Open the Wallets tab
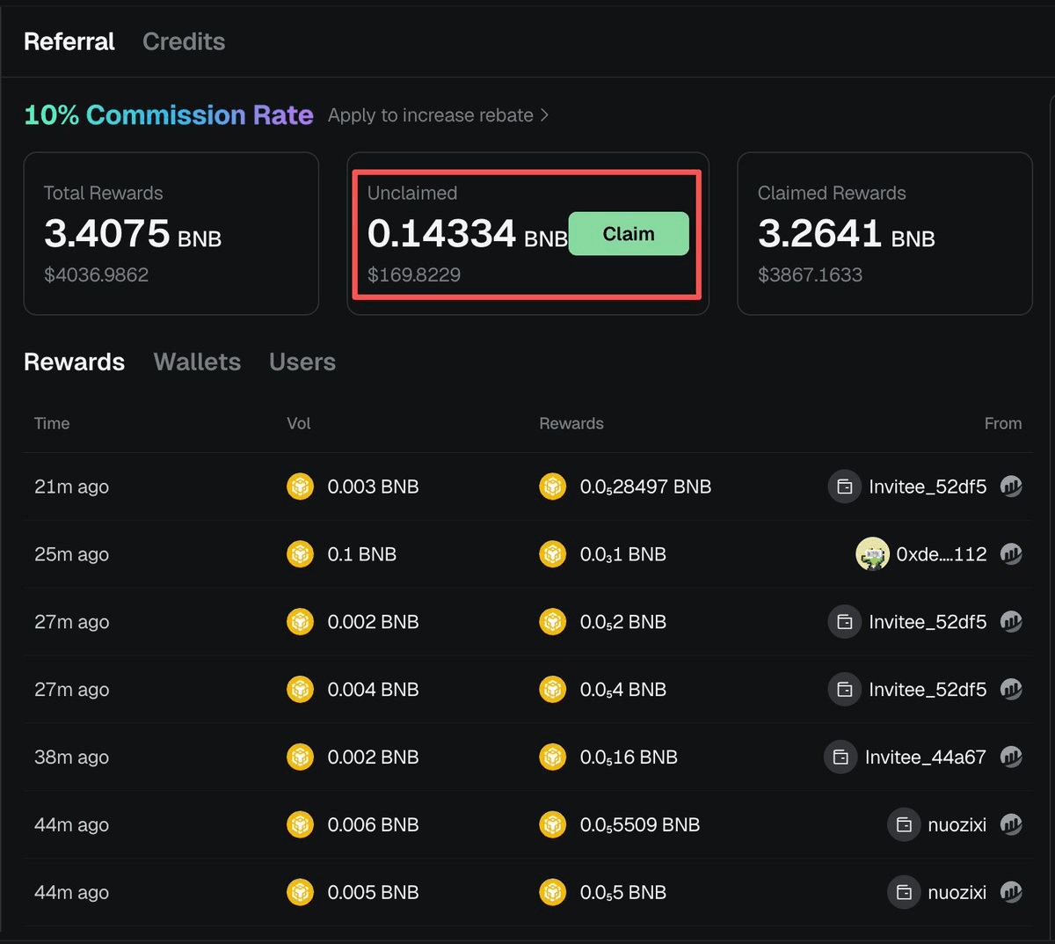The width and height of the screenshot is (1055, 944). point(197,362)
